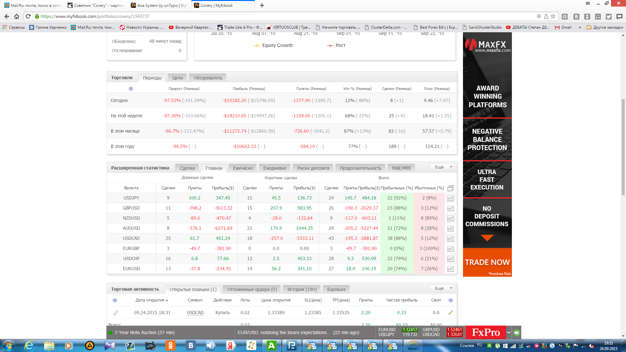
Task: Switch to Обозреватель tab
Action: [x=208, y=78]
